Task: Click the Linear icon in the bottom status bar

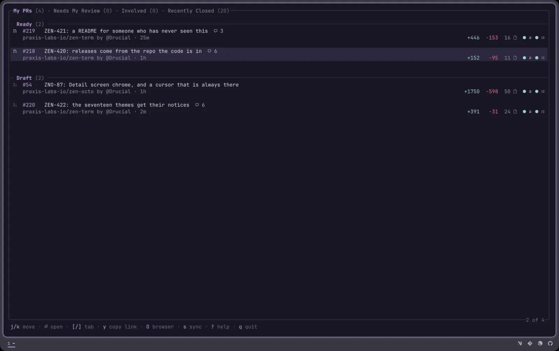Action: click(540, 343)
